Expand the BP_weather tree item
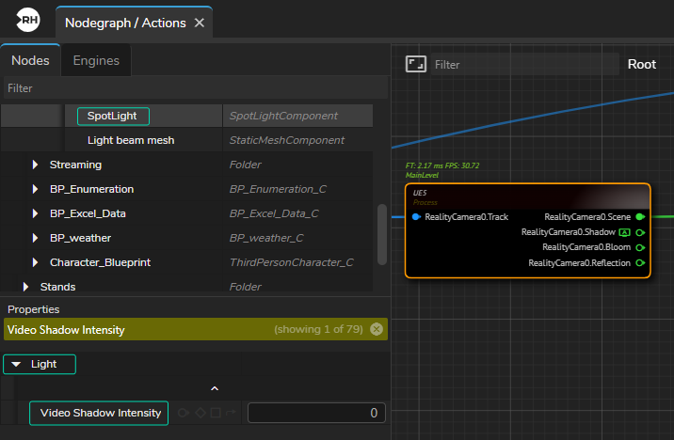The width and height of the screenshot is (674, 440). click(x=35, y=238)
